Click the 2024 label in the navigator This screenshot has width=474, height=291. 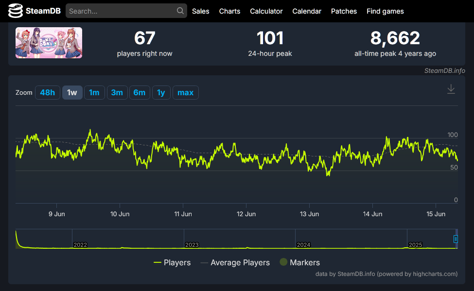click(x=303, y=245)
